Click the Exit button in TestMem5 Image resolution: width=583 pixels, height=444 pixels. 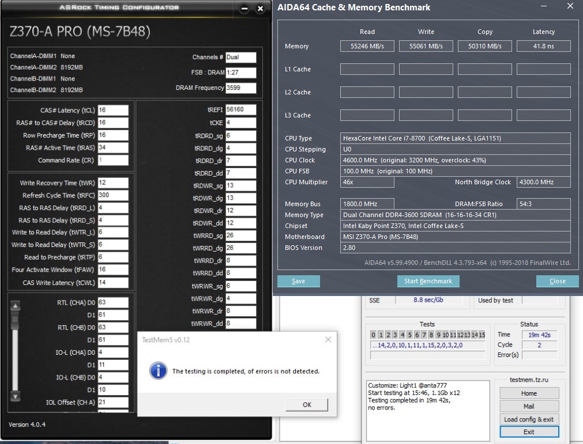point(529,432)
